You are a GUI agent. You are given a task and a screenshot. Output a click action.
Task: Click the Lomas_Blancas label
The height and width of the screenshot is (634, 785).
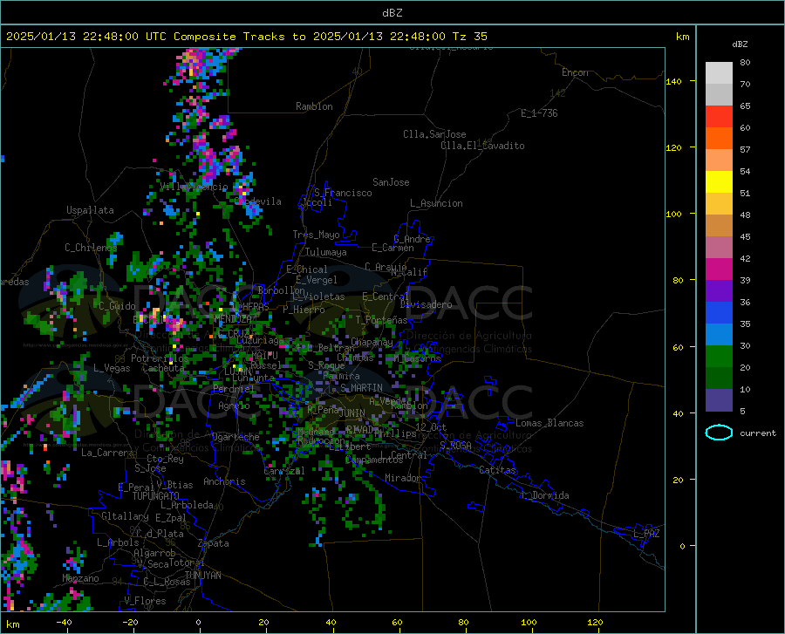pyautogui.click(x=549, y=423)
